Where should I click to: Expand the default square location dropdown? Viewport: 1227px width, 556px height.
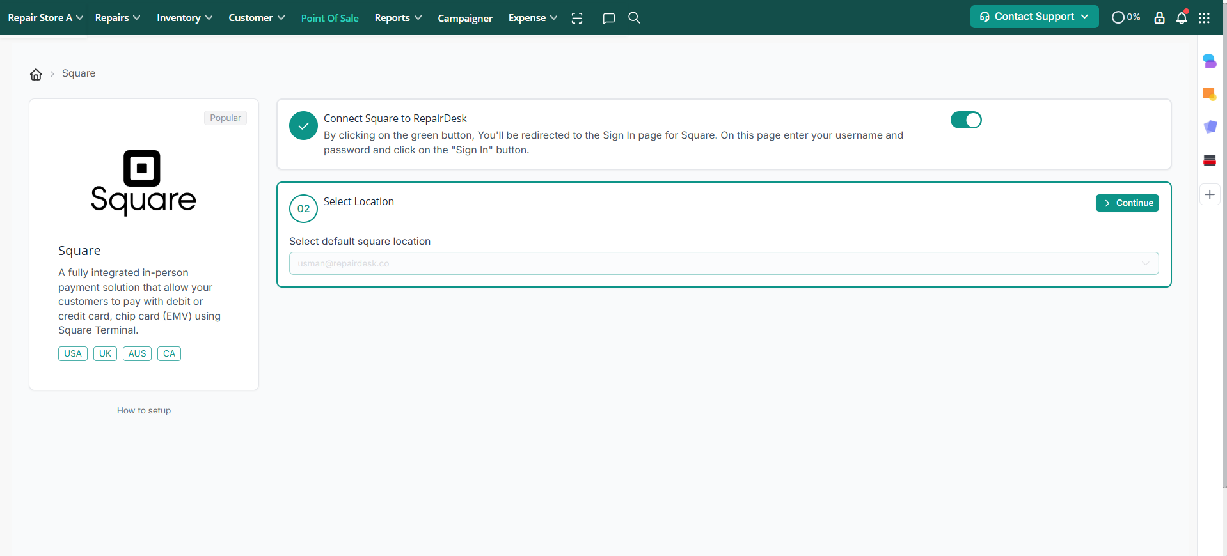click(x=724, y=263)
